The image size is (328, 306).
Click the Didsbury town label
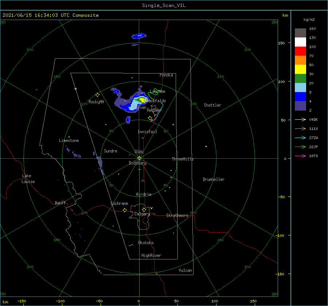137,163
